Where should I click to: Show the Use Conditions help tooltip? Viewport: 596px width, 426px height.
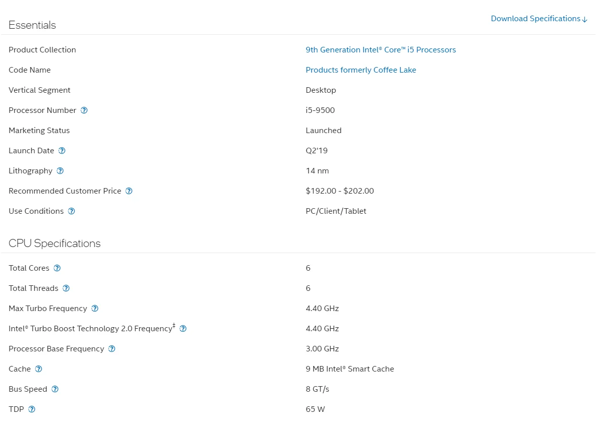[72, 211]
